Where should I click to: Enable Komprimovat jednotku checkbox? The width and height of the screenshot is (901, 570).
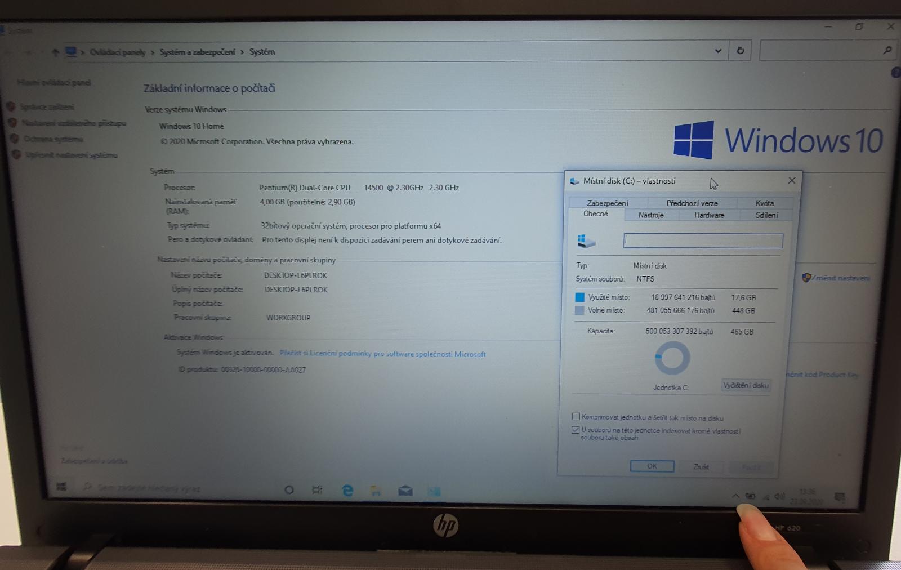[576, 417]
